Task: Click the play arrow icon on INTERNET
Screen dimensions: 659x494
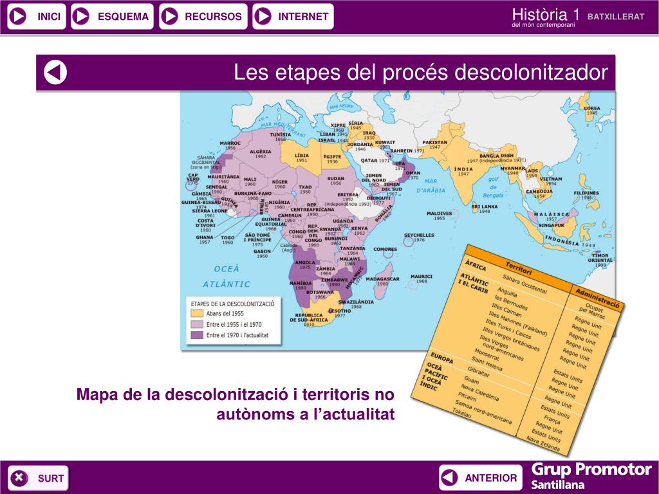Action: [263, 16]
